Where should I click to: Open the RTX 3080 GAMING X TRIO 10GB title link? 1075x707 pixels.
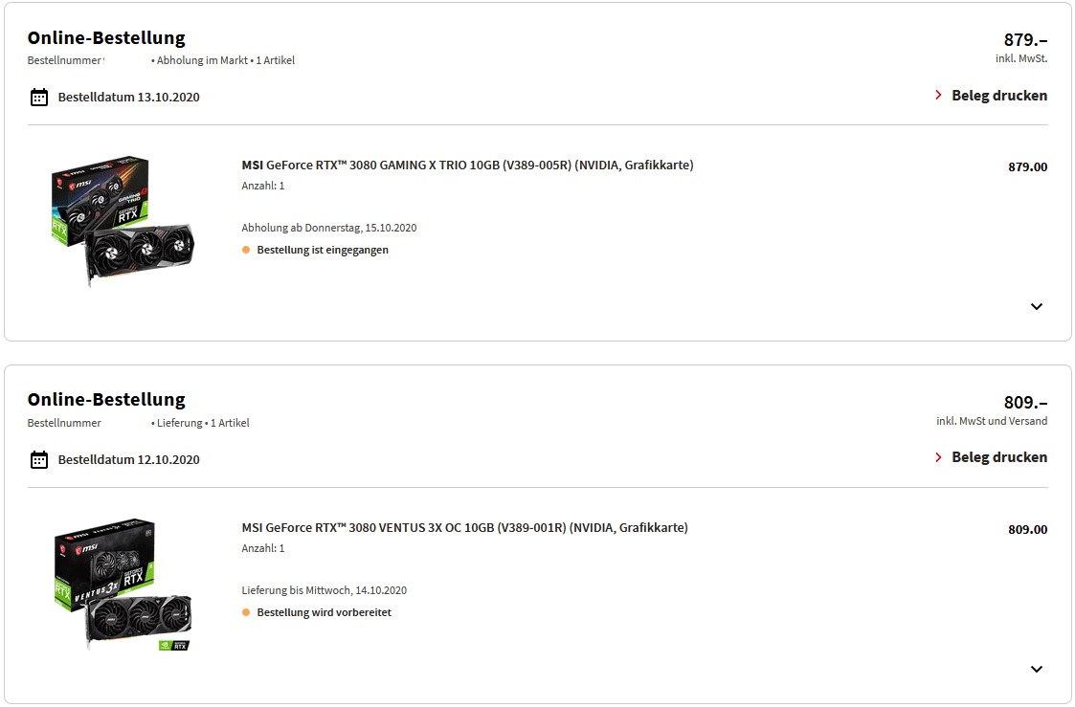tap(467, 166)
